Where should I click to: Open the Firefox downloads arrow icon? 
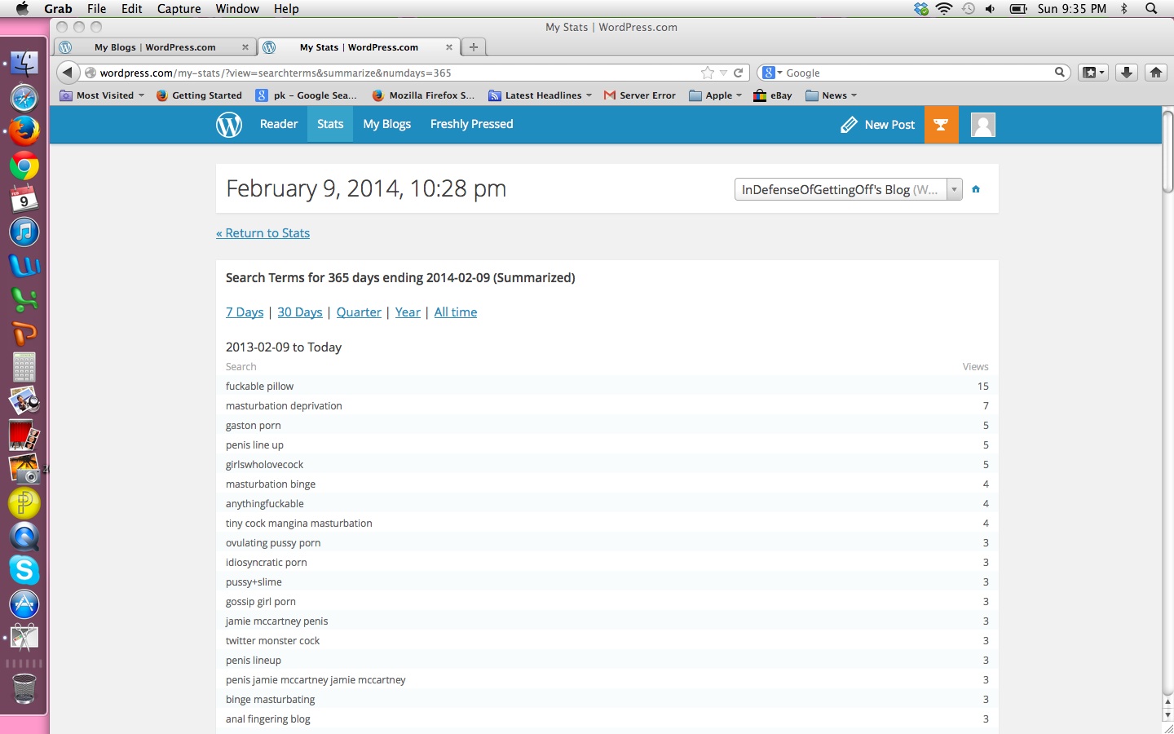(1126, 73)
